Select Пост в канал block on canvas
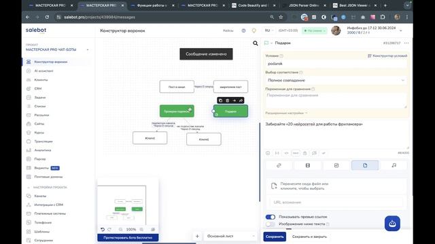The width and height of the screenshot is (435, 244). coord(177,87)
